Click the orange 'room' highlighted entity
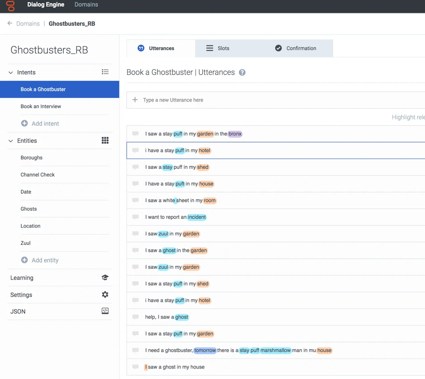The width and height of the screenshot is (425, 379). (x=210, y=200)
